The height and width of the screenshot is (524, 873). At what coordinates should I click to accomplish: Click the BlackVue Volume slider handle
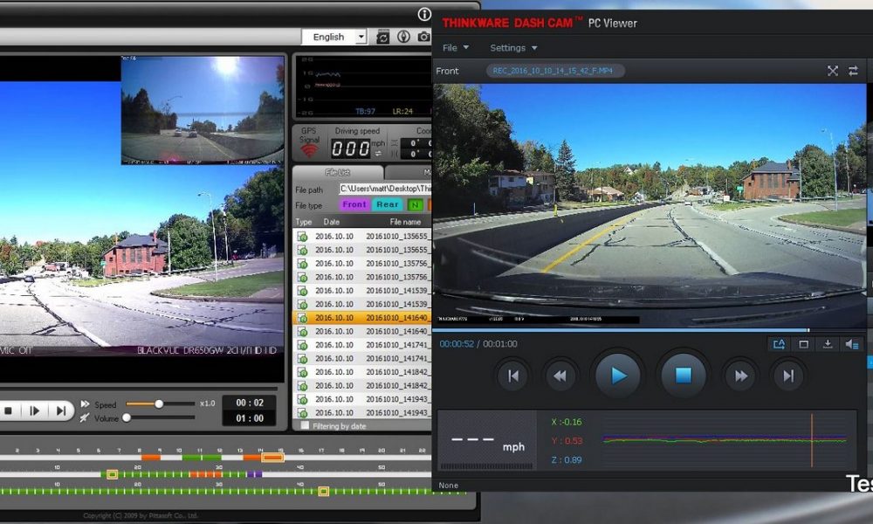pos(127,417)
